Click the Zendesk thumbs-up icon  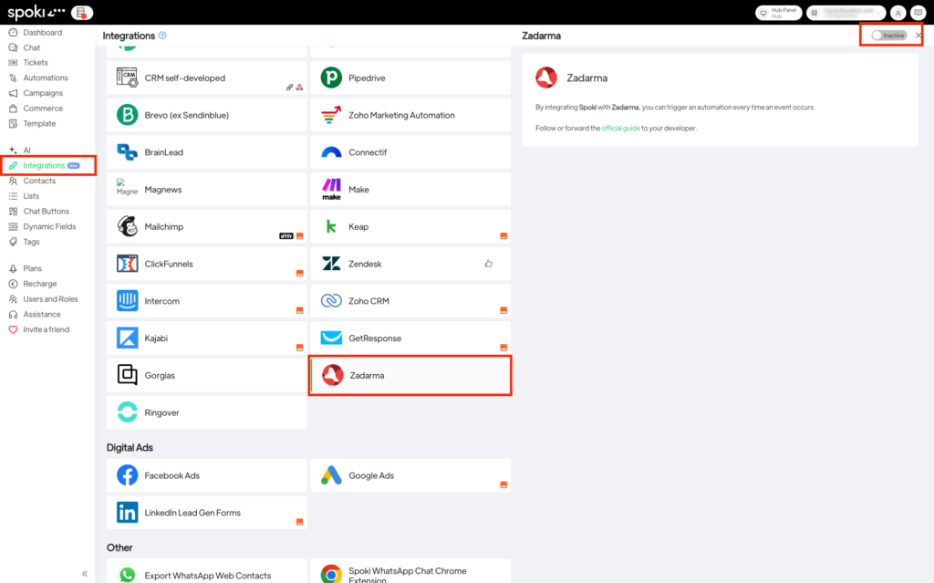pos(489,264)
